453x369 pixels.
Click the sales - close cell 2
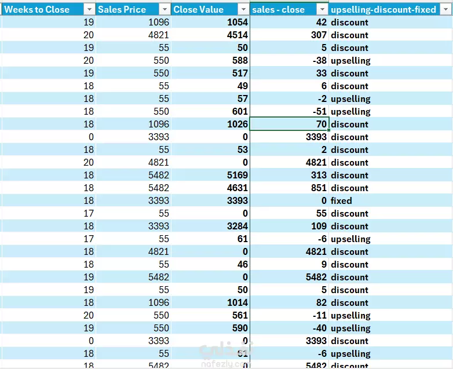(x=289, y=149)
